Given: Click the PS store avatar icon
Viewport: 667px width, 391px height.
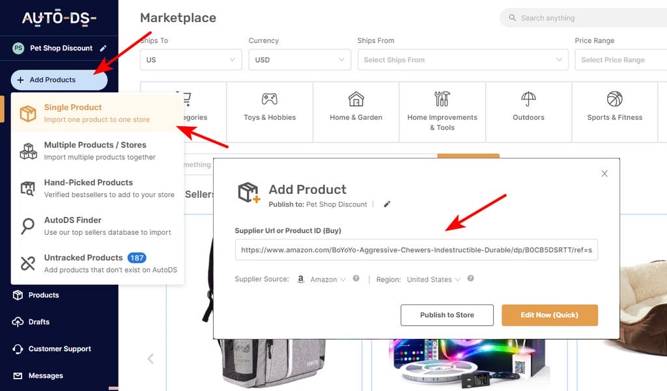Looking at the screenshot, I should pos(18,48).
